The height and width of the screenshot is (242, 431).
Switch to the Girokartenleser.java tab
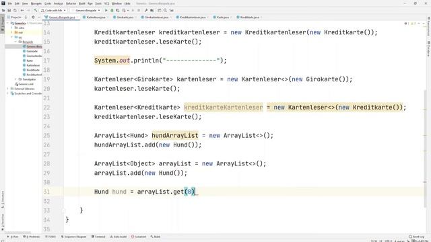click(x=156, y=17)
